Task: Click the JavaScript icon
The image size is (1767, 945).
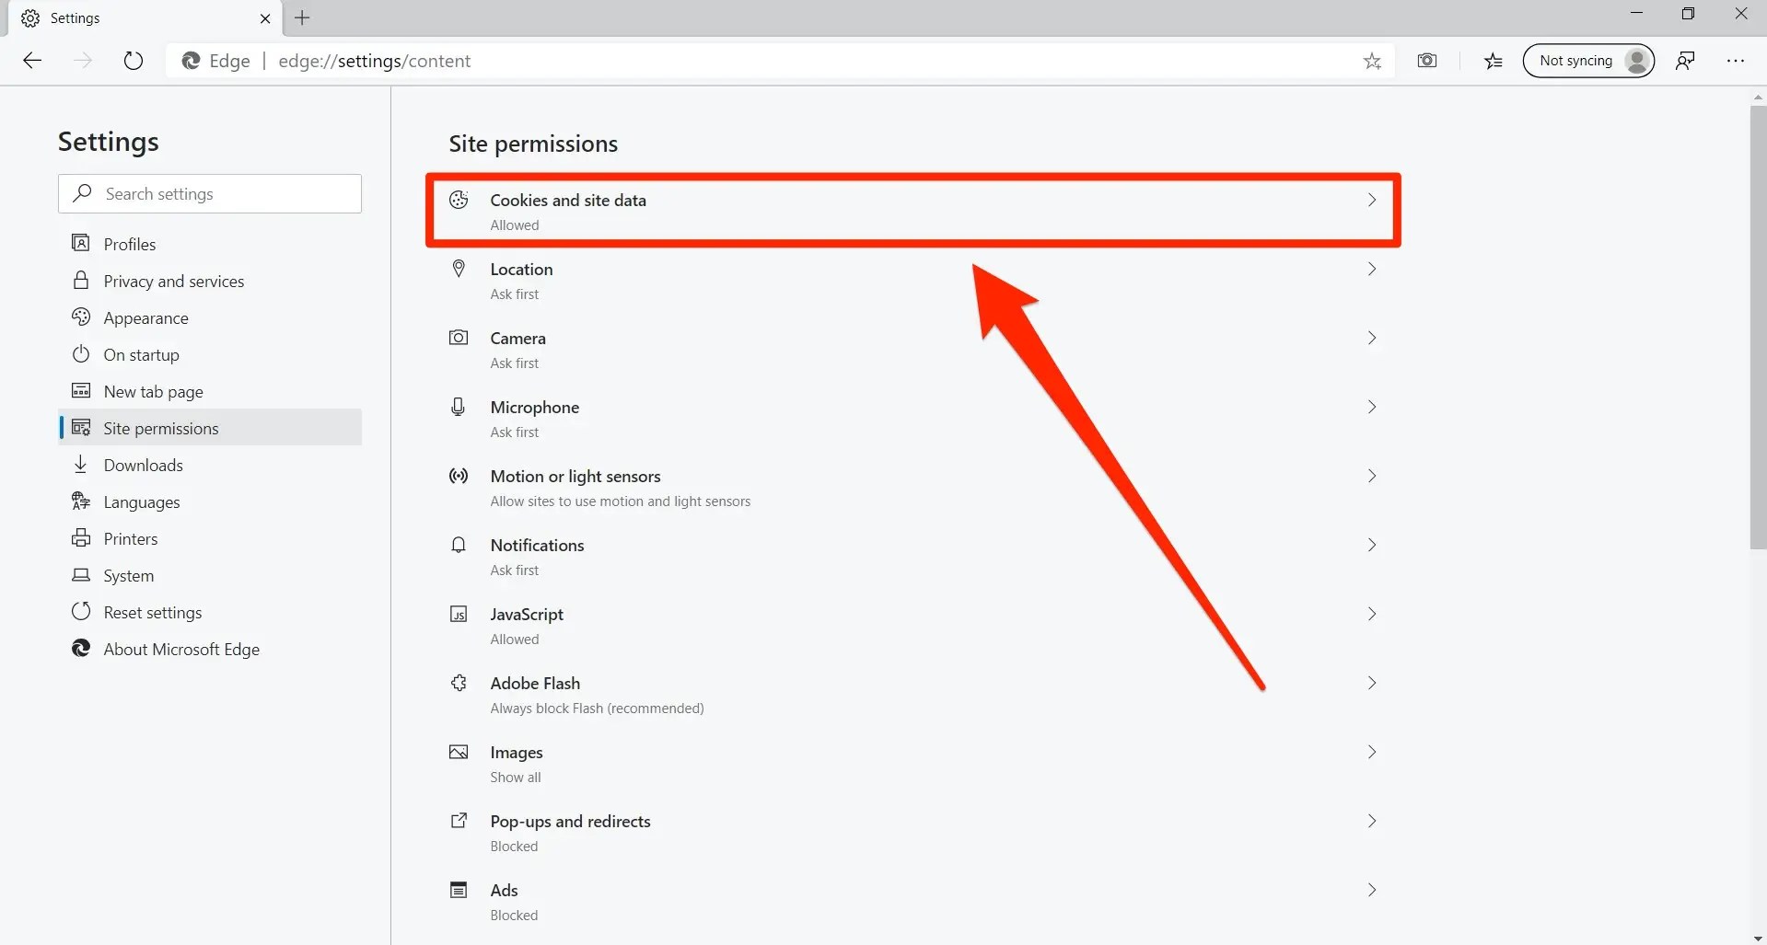Action: click(458, 614)
